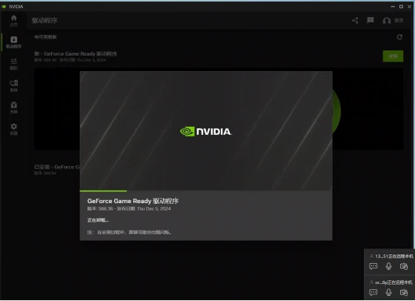Screen dimensions: 415x301
Task: Click the user avatar login icon
Action: [386, 20]
